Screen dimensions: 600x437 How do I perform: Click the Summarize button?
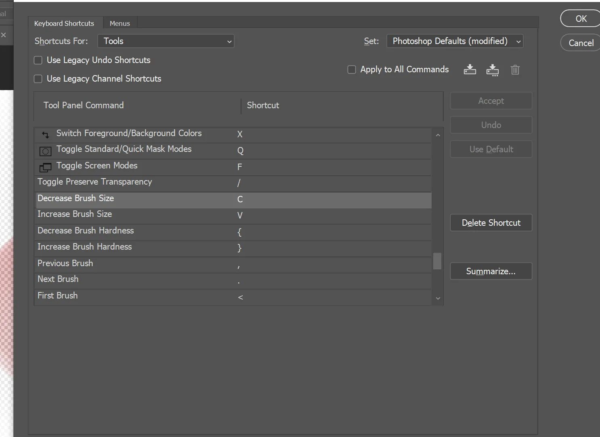[x=491, y=271]
